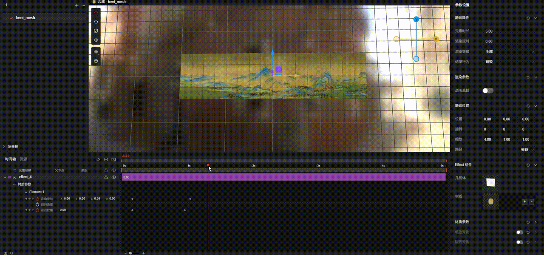Click the timeline frame toggle icon beside record
544x255 pixels.
pos(114,159)
